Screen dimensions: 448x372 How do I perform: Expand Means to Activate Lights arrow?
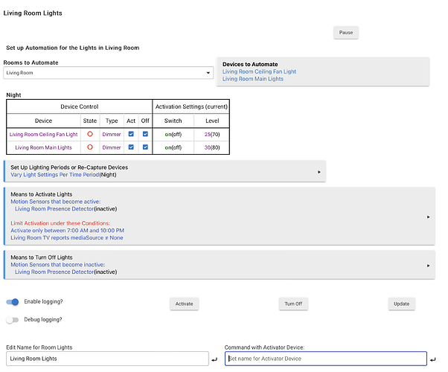coord(429,217)
